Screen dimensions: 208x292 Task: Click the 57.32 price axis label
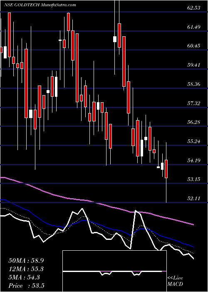(x=194, y=103)
